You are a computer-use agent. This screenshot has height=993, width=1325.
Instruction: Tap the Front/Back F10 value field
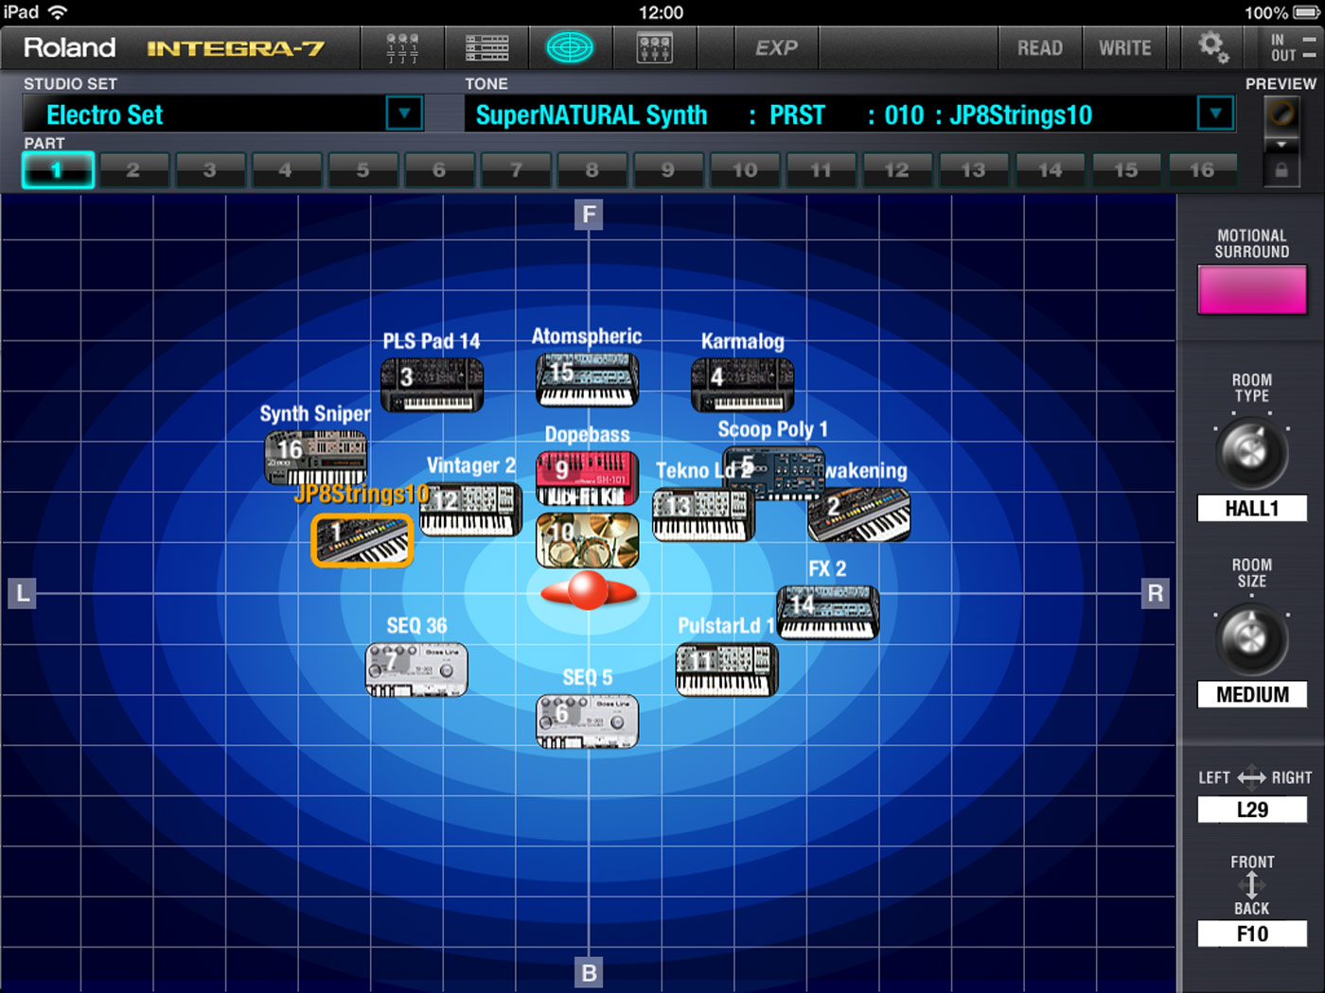coord(1252,934)
